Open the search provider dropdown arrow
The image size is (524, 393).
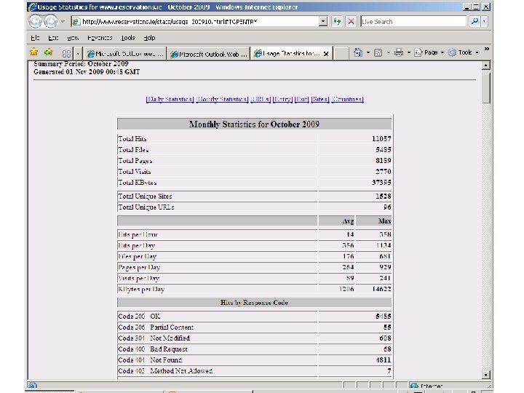[484, 21]
